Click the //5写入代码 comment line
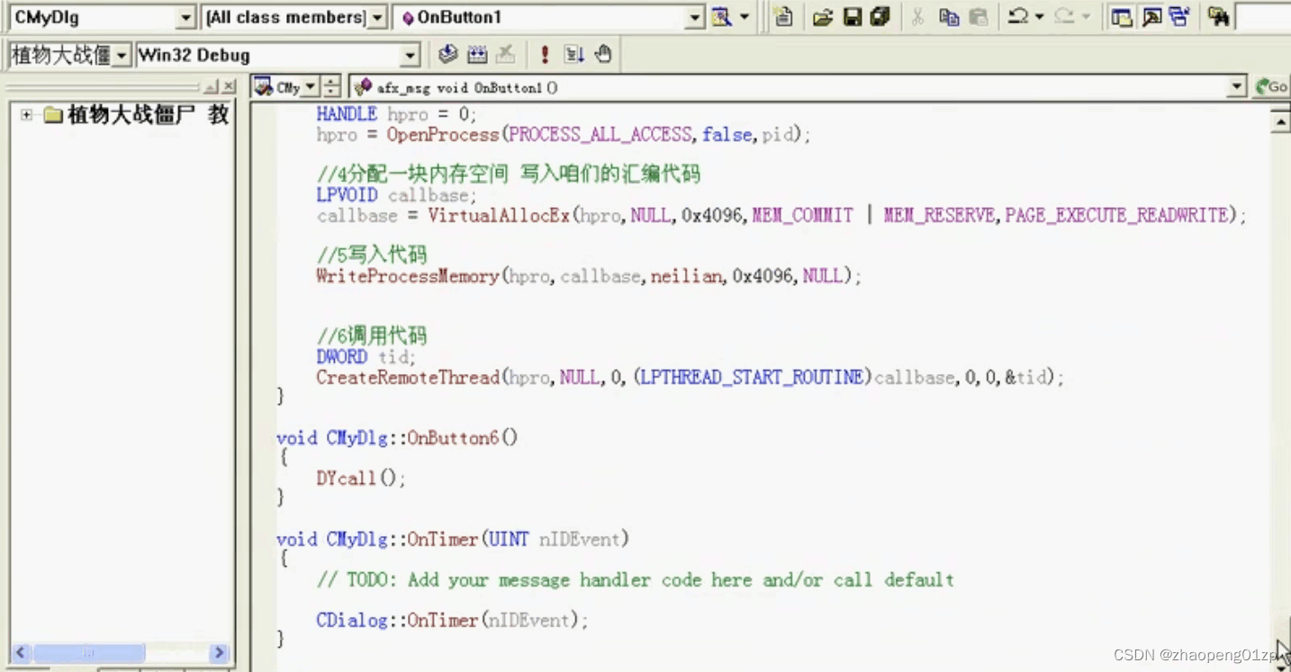 click(372, 255)
